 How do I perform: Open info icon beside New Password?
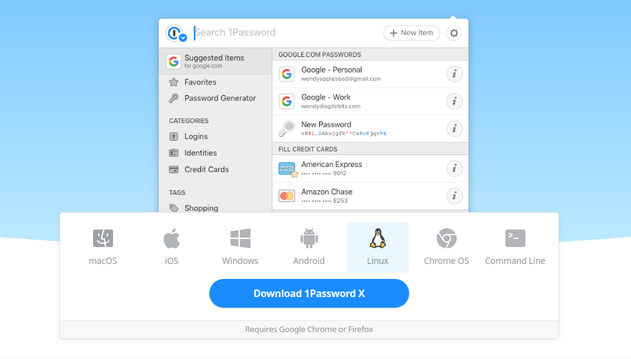(x=454, y=129)
